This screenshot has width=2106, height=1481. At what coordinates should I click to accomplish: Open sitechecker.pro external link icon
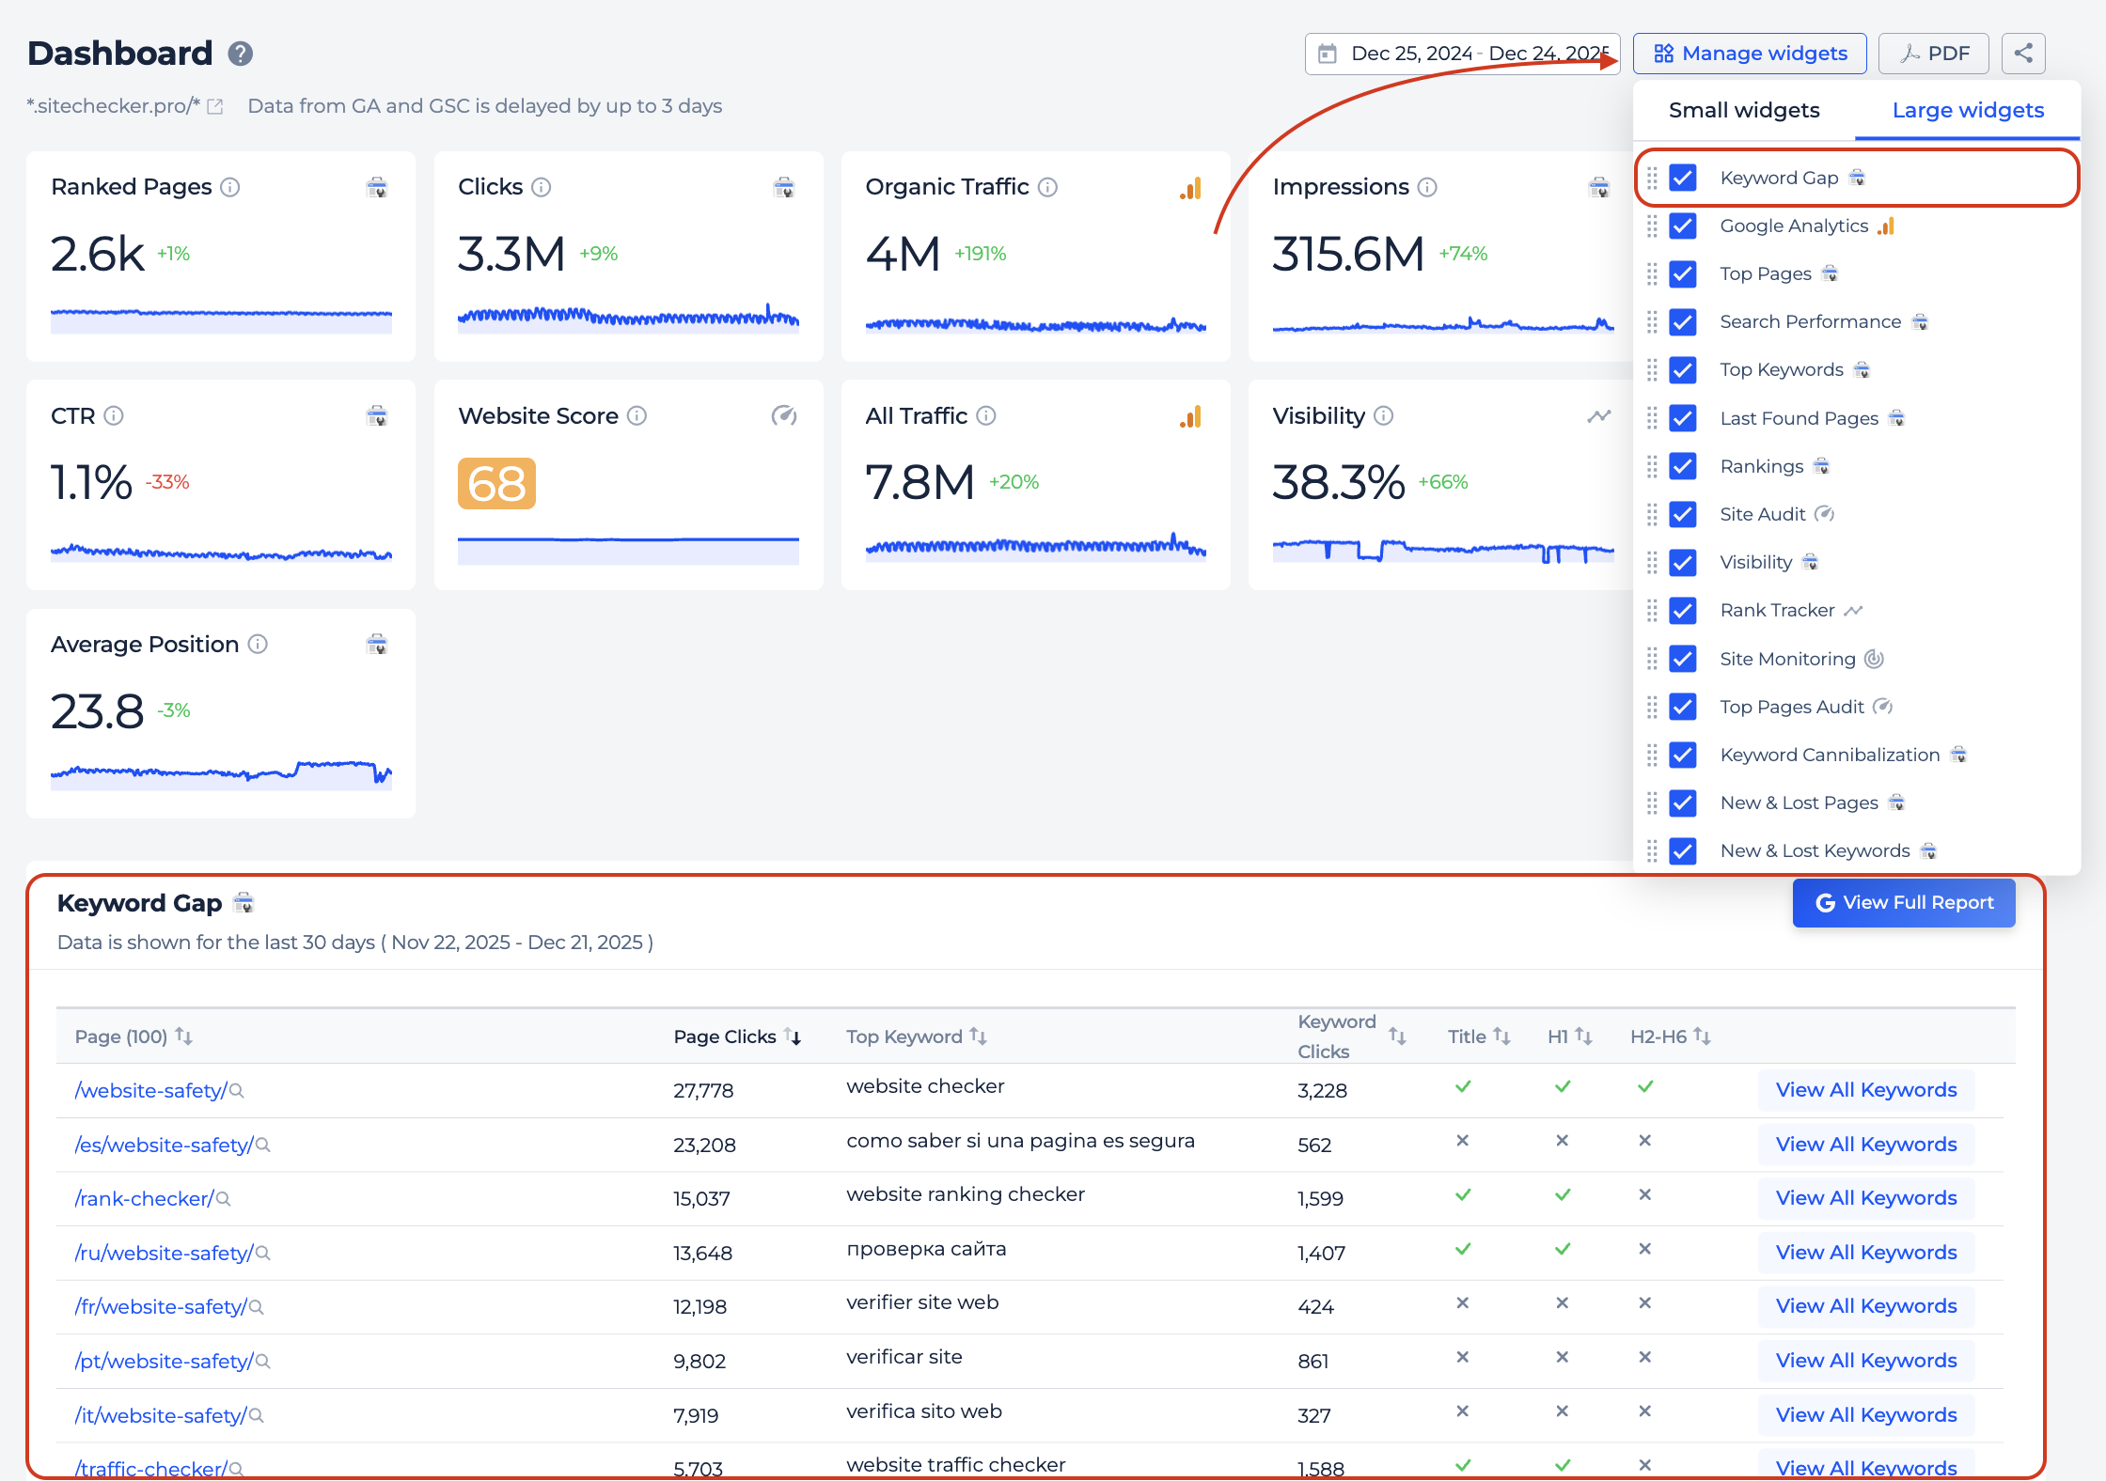pyautogui.click(x=215, y=107)
